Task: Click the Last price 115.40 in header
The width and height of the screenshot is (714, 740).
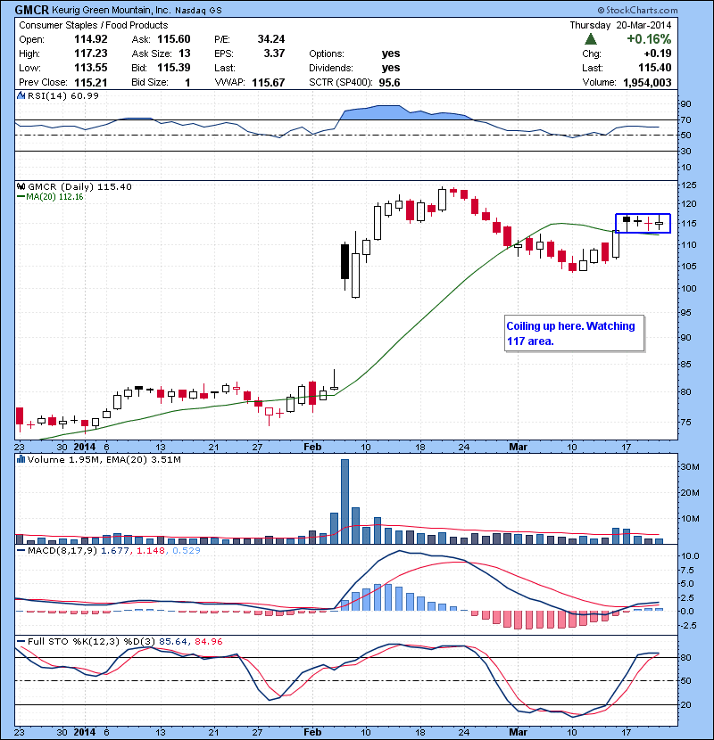Action: tap(655, 68)
